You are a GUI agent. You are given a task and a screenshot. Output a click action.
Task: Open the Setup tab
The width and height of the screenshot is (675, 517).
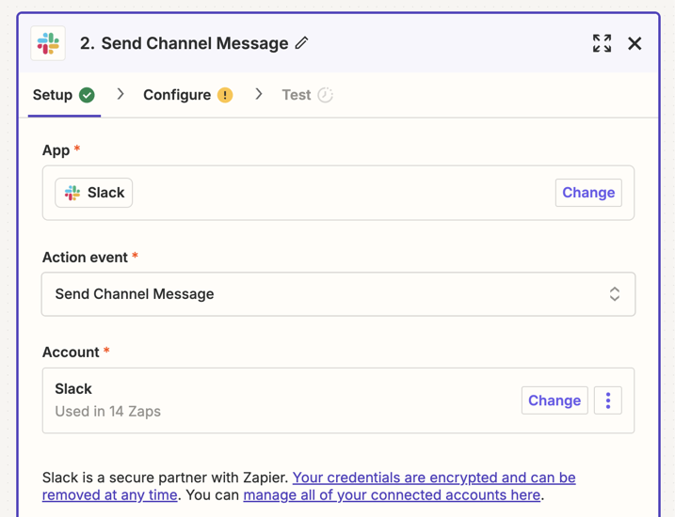pyautogui.click(x=64, y=95)
